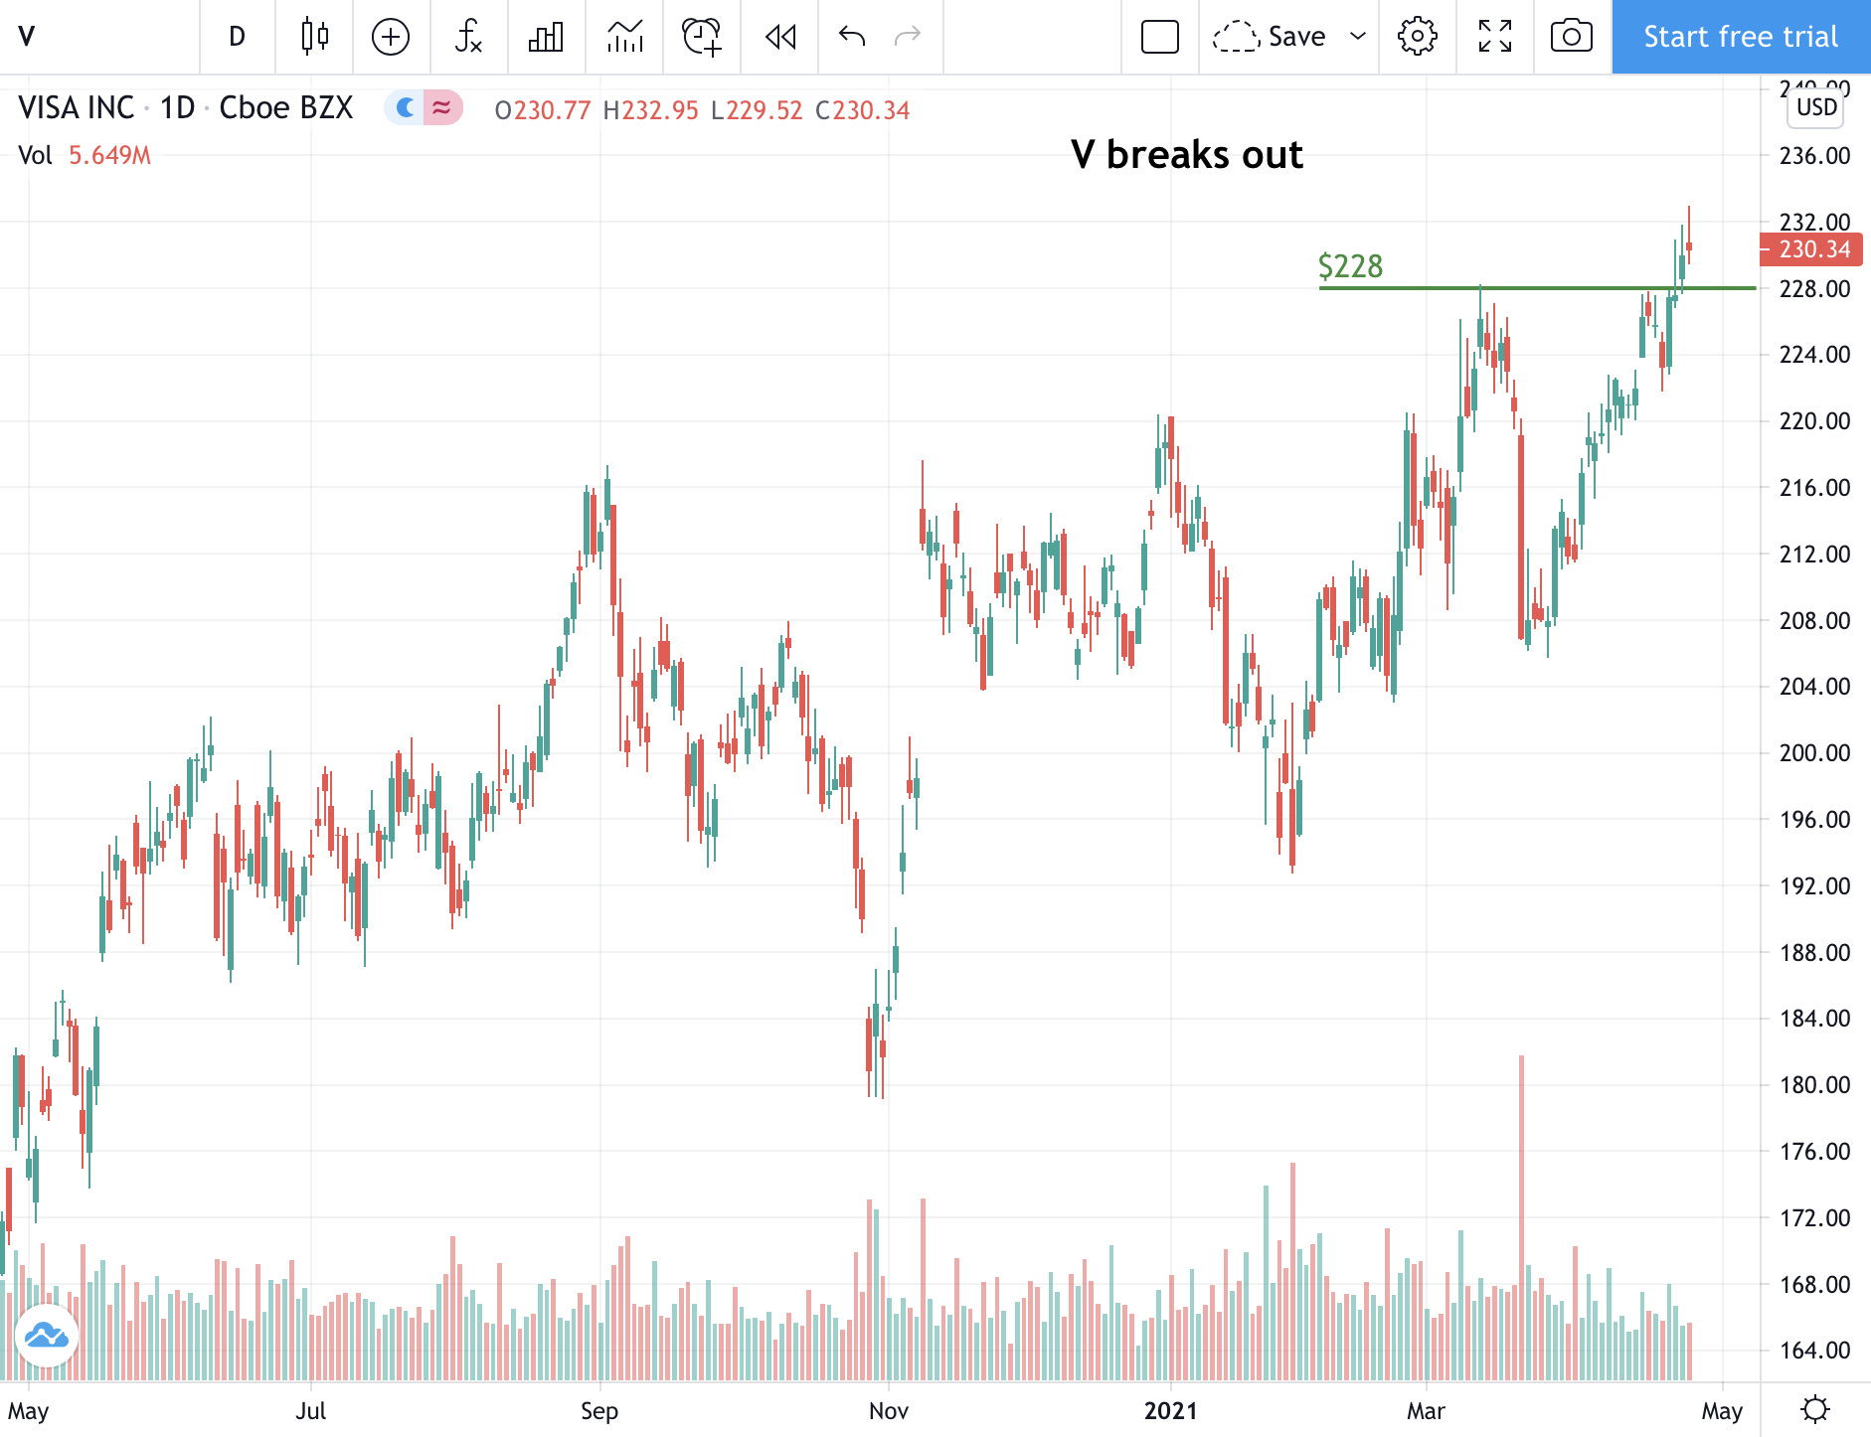The height and width of the screenshot is (1437, 1871).
Task: Open the candlestick chart style selector
Action: coord(314,37)
